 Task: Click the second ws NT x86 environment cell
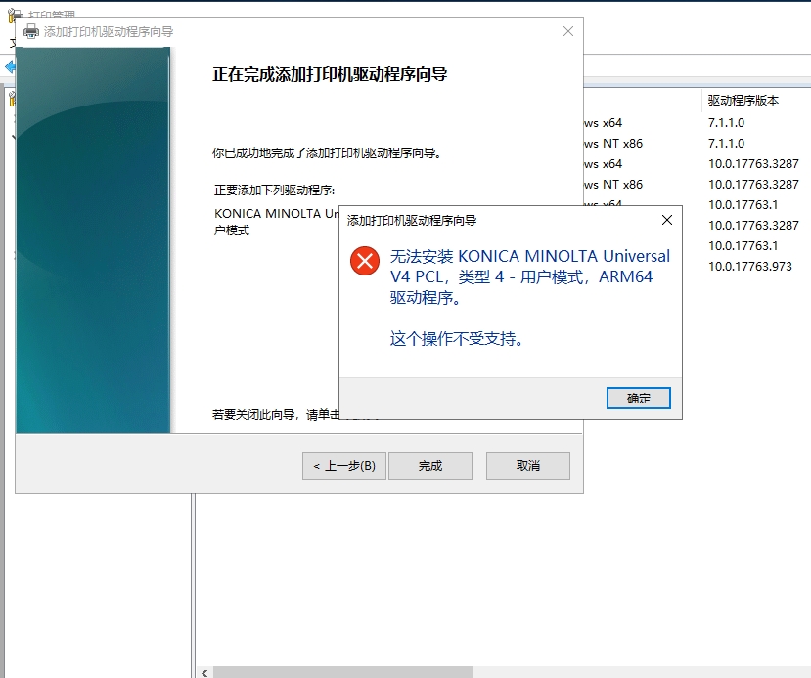(613, 185)
